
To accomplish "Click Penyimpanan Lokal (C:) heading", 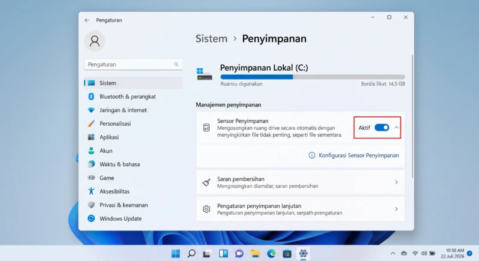I will pos(264,68).
